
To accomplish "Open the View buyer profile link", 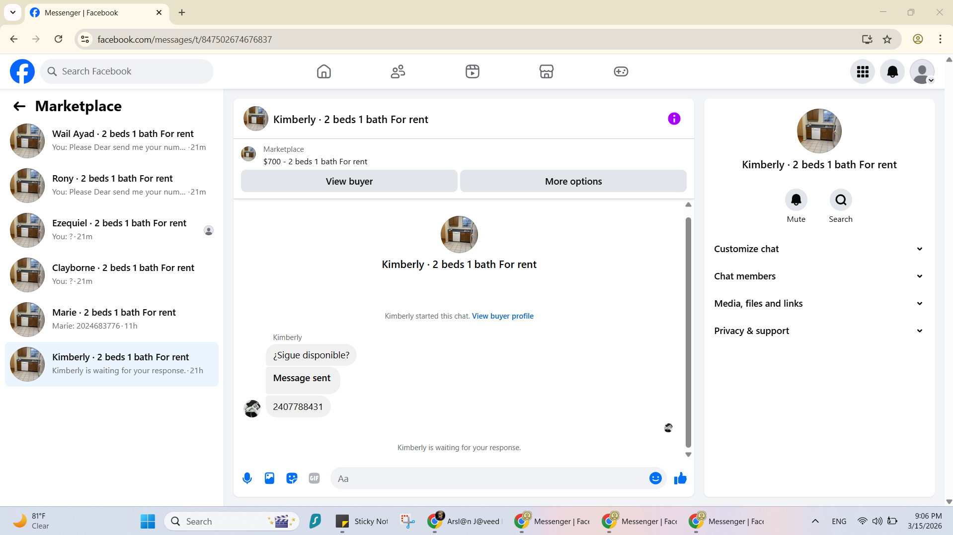I will (502, 316).
